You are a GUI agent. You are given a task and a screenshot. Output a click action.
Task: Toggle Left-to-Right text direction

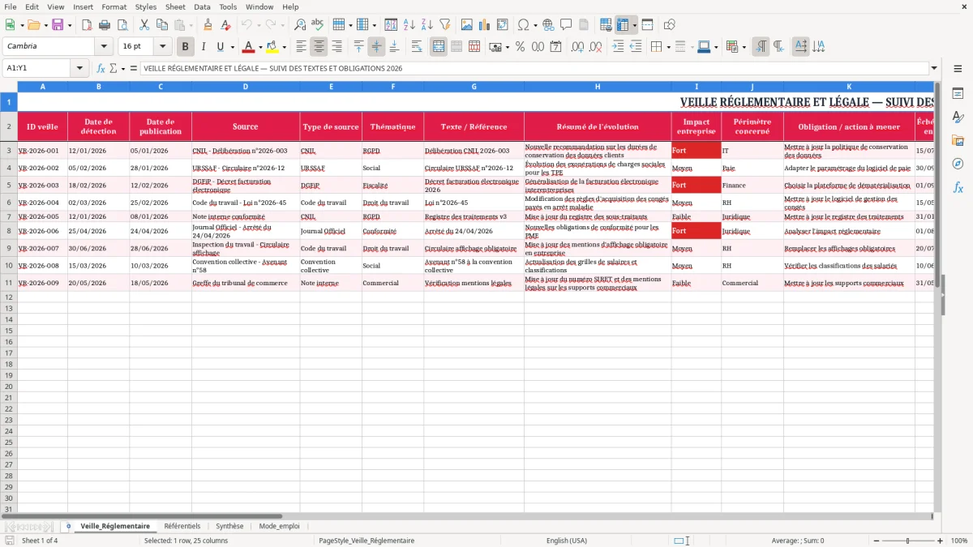pos(761,47)
